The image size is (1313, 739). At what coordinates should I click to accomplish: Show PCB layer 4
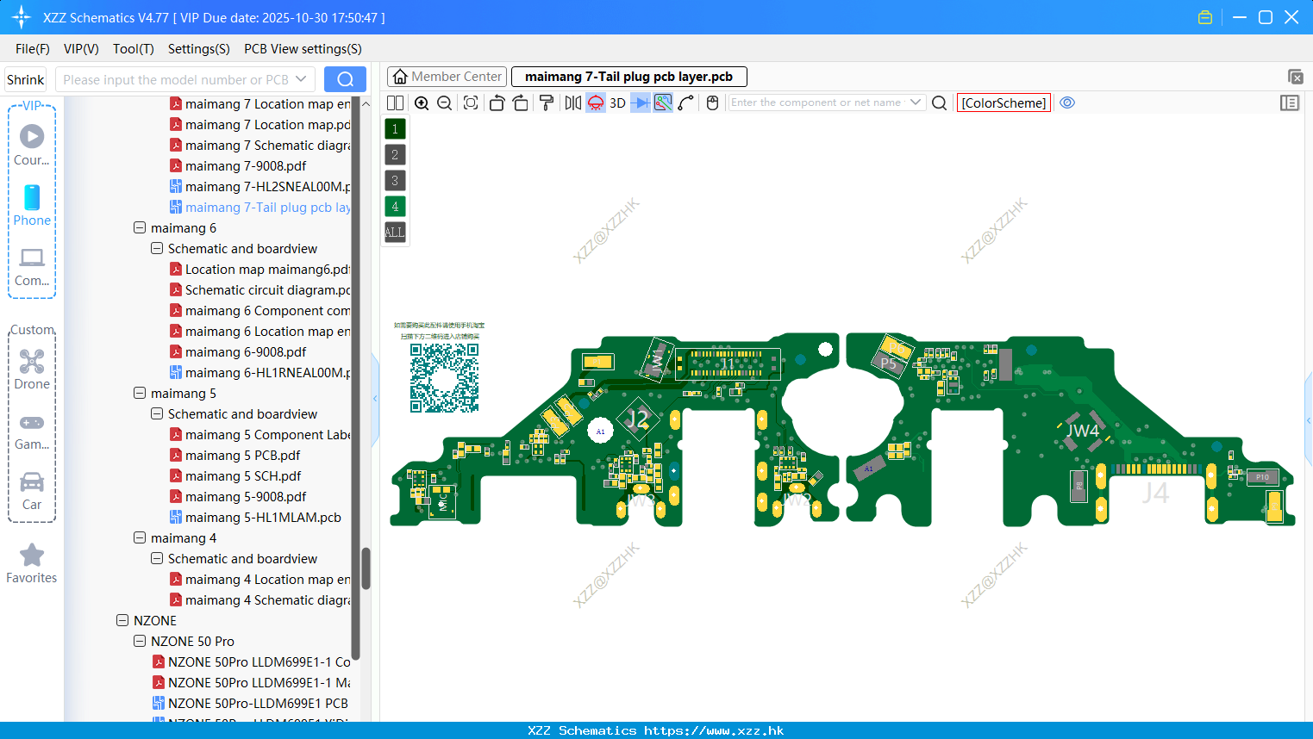[395, 207]
